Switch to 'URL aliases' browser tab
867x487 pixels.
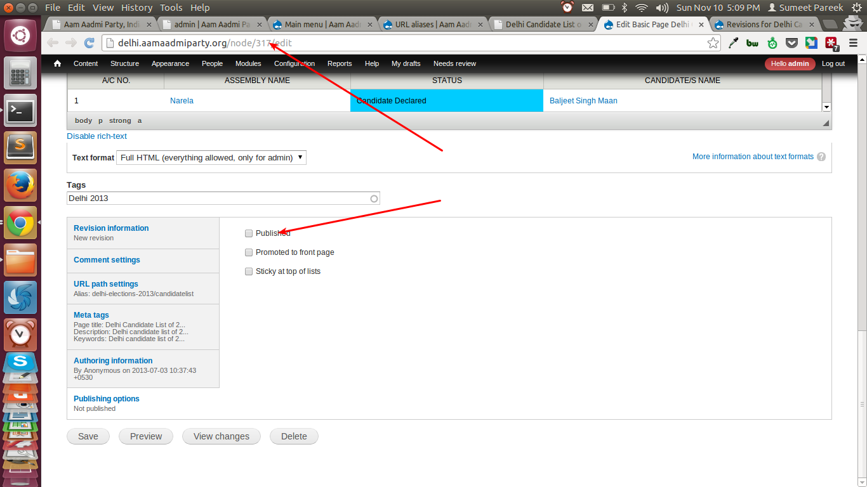pyautogui.click(x=433, y=25)
